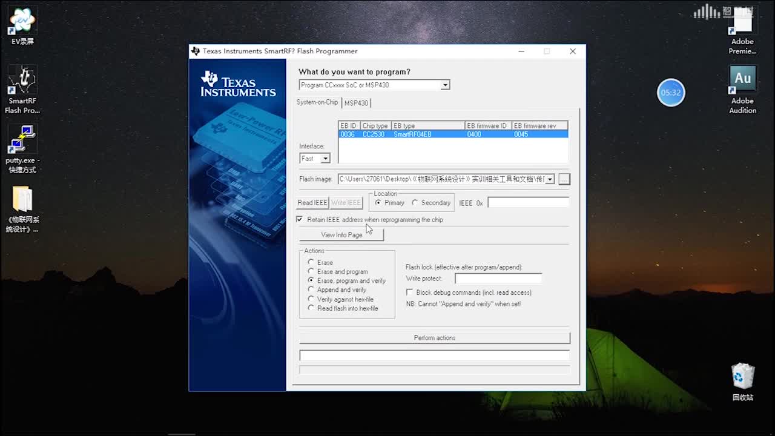
Task: Open the Interface speed dropdown
Action: (x=325, y=159)
